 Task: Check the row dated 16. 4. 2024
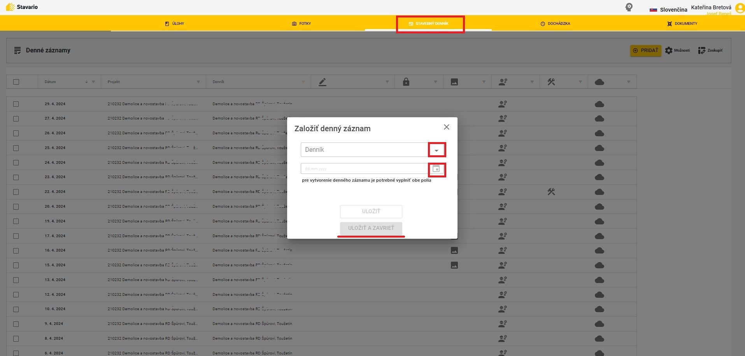(x=16, y=250)
